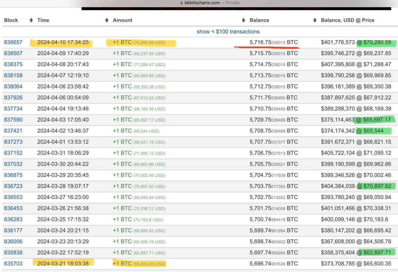Open block 836283 link

click(13, 220)
